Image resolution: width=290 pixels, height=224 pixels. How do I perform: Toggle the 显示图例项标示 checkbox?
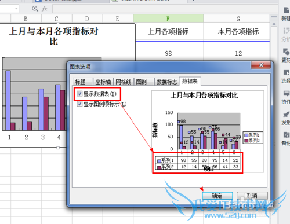point(79,104)
